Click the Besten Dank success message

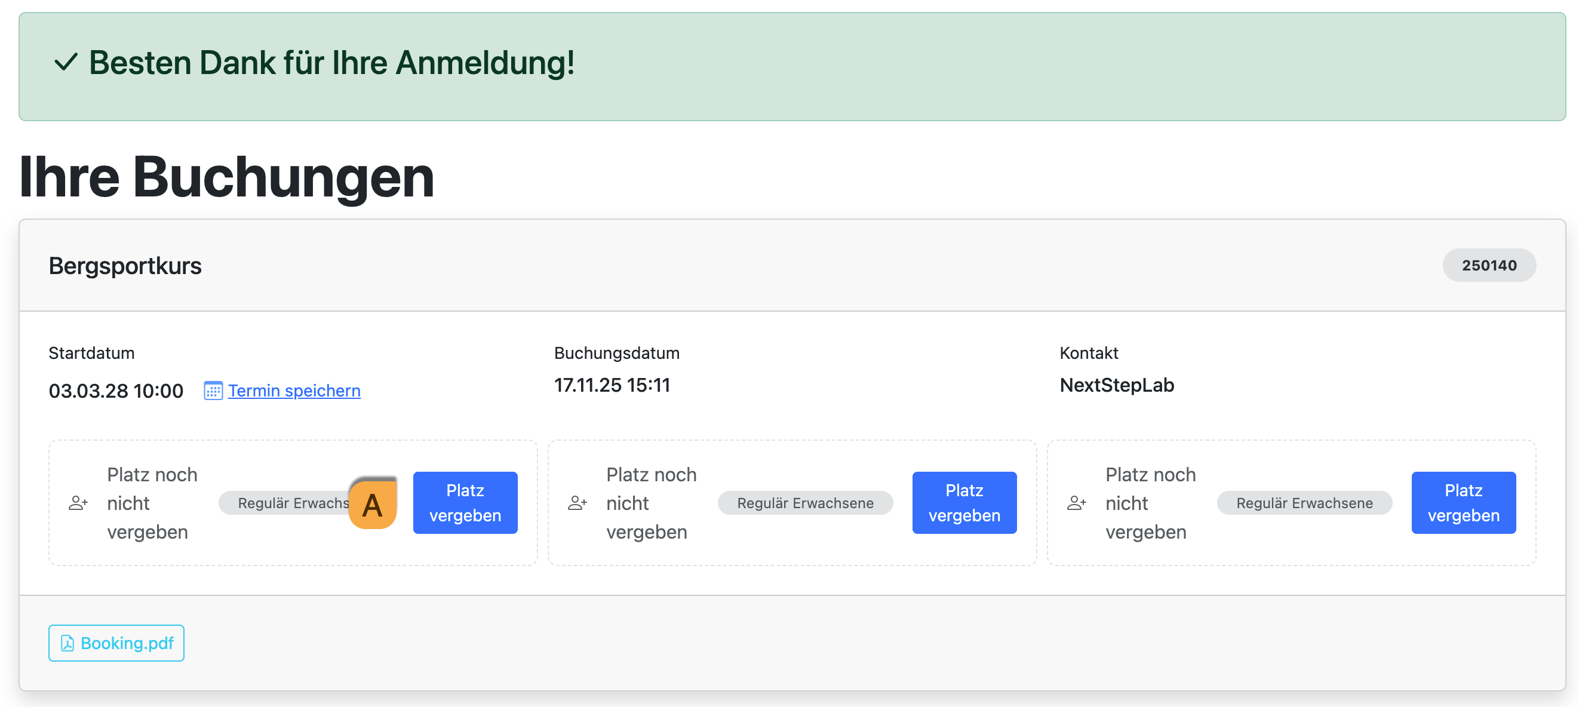tap(331, 63)
